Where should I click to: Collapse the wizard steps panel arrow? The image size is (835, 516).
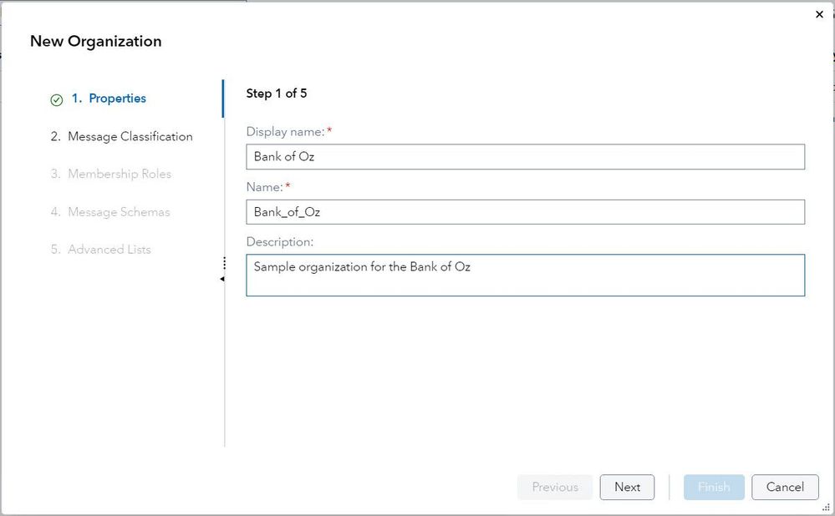point(222,279)
